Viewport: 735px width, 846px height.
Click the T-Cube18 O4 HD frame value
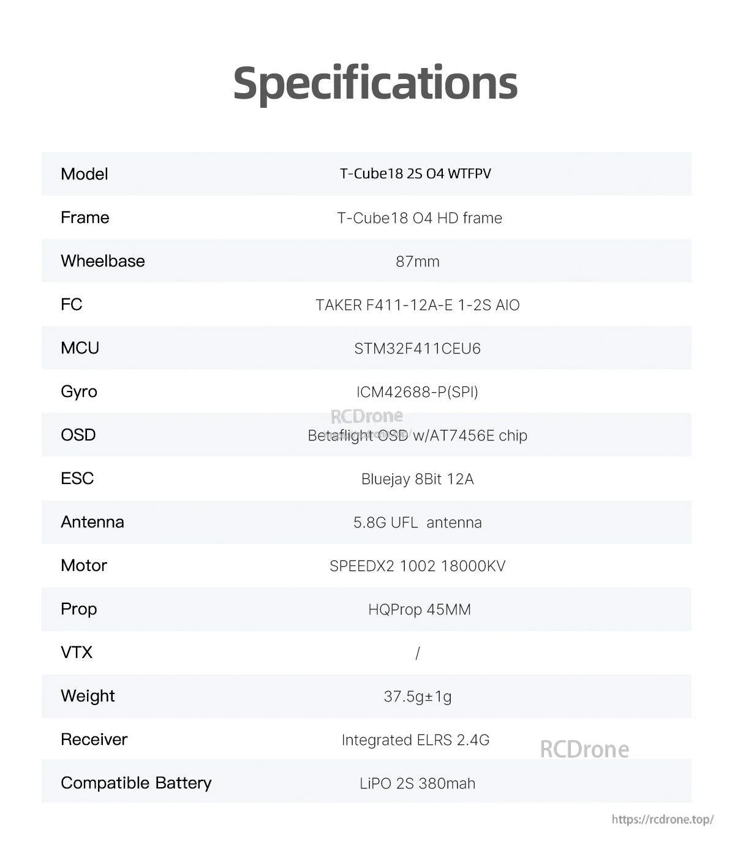tap(419, 218)
